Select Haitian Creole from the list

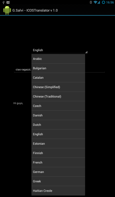click(58, 191)
